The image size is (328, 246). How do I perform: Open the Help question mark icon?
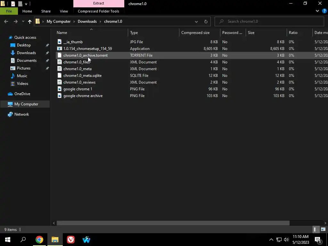pyautogui.click(x=324, y=11)
